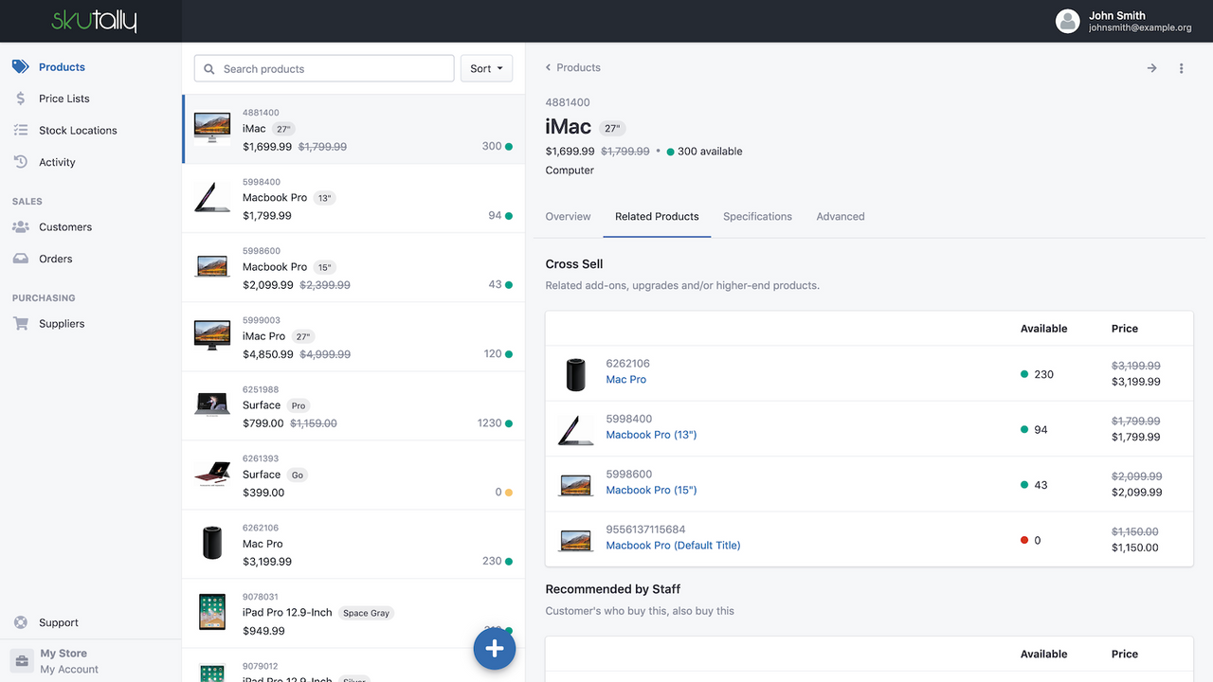Image resolution: width=1213 pixels, height=682 pixels.
Task: Click the search magnifier icon
Action: pos(209,69)
